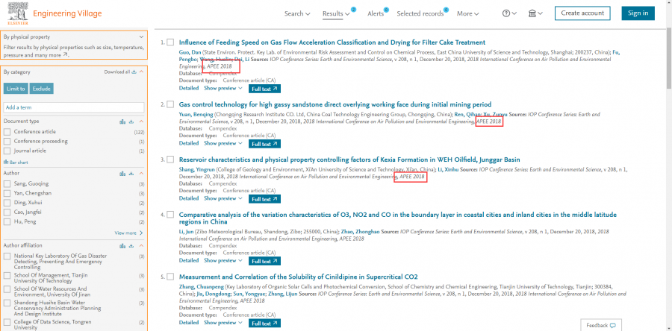Check author Ding, Xuhui
672x331 pixels.
[x=7, y=203]
